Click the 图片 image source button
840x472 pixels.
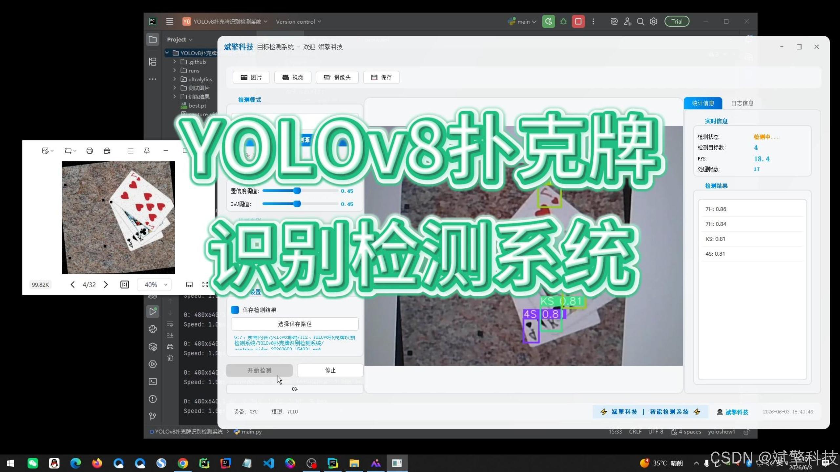(251, 77)
